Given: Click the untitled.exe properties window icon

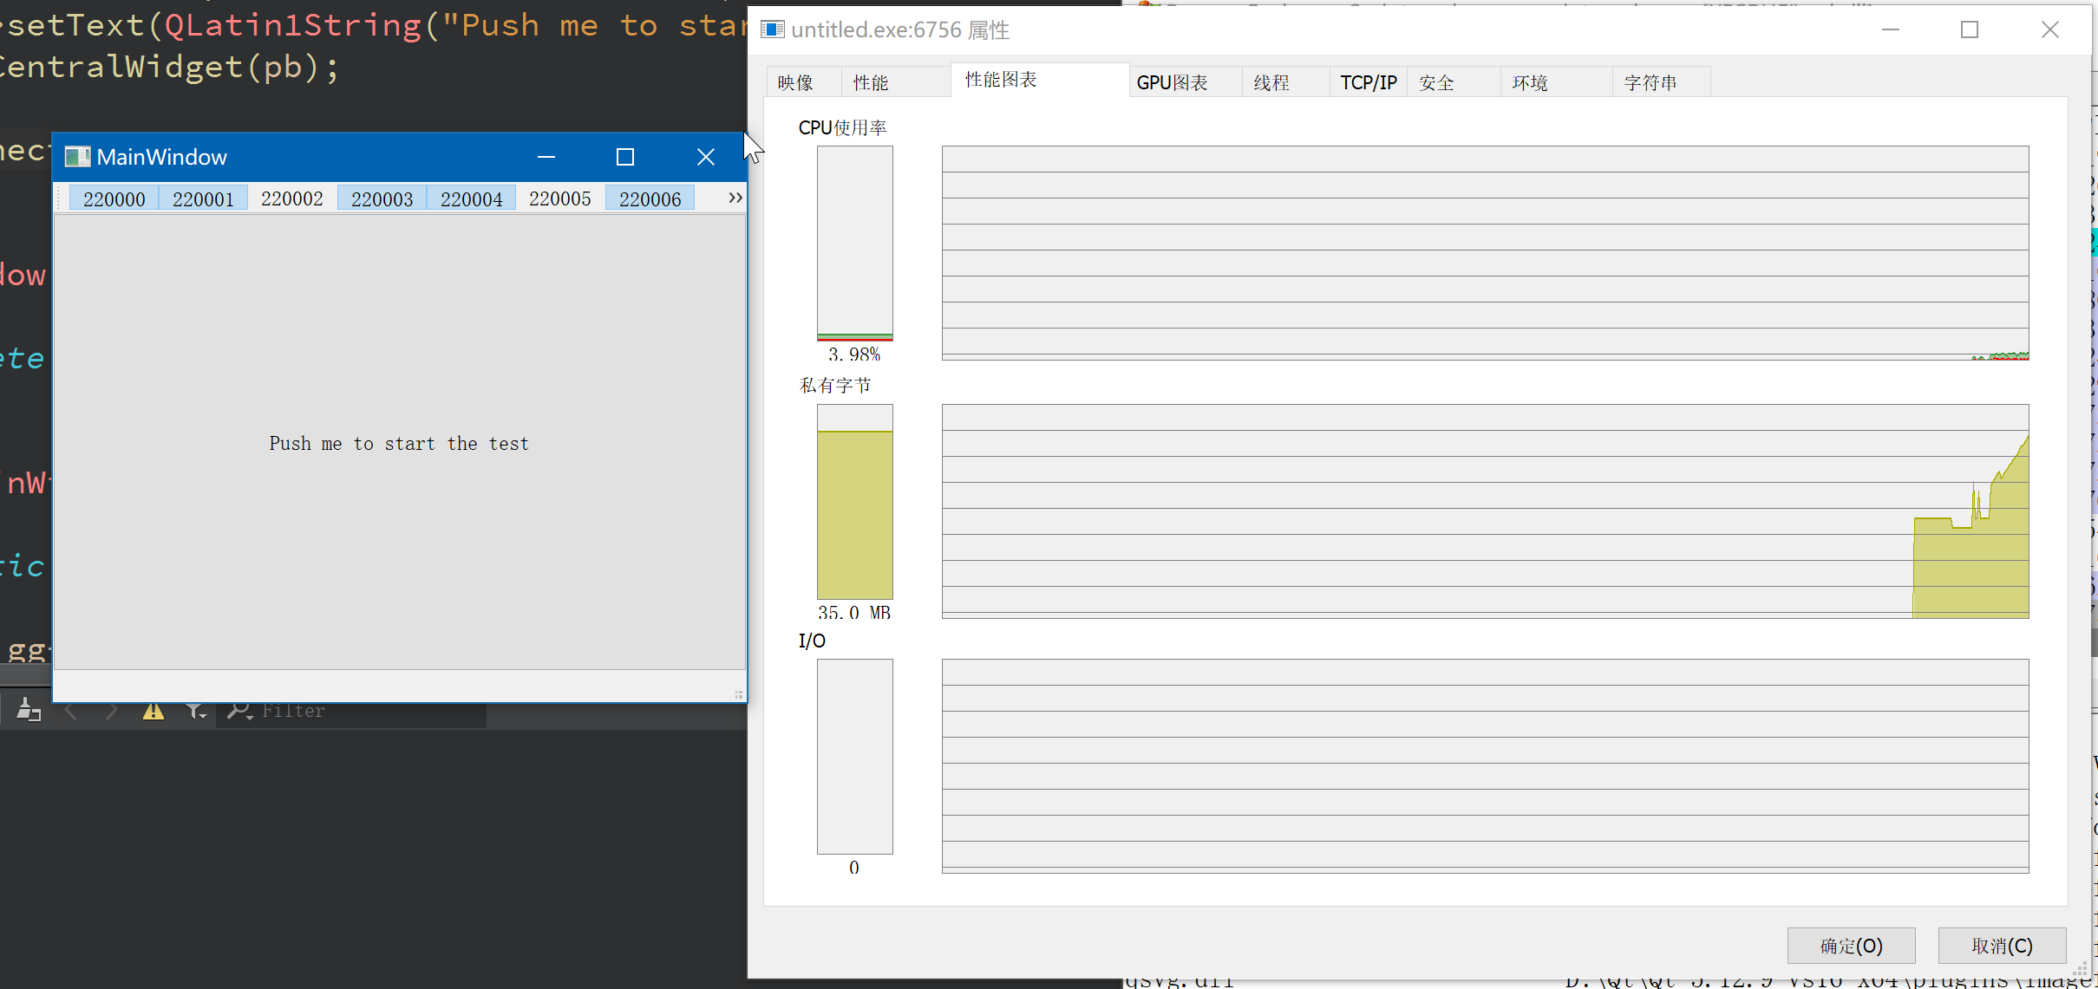Looking at the screenshot, I should [772, 30].
